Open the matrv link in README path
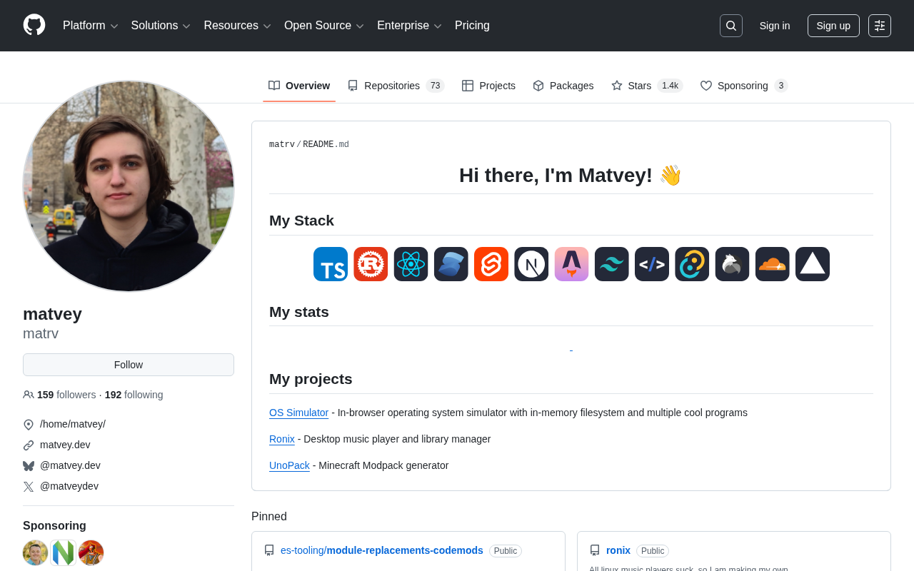 [x=282, y=145]
